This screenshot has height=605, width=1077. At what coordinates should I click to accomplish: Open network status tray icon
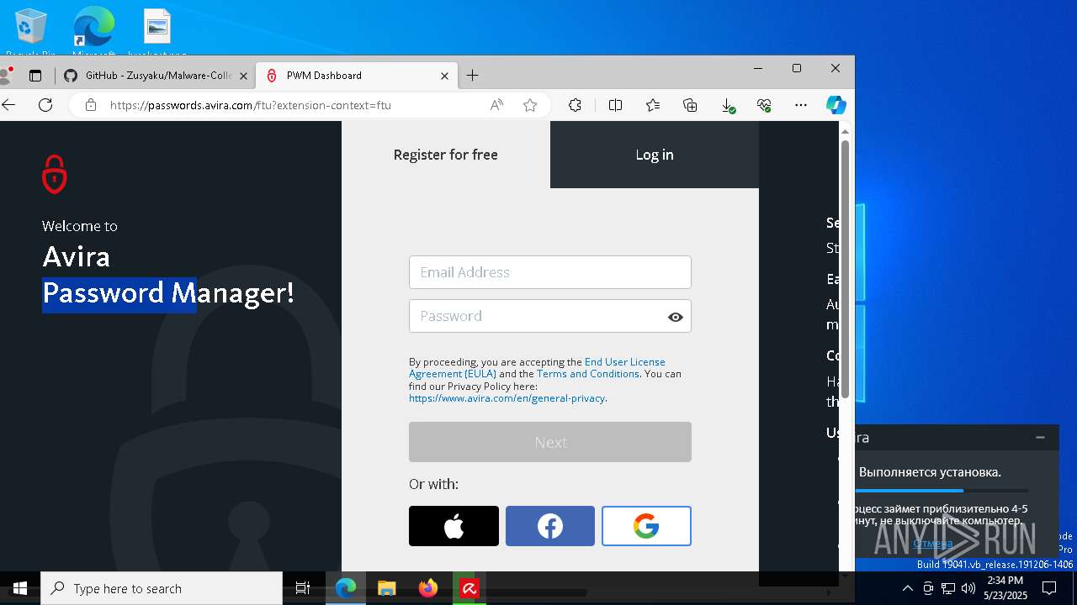[x=948, y=588]
